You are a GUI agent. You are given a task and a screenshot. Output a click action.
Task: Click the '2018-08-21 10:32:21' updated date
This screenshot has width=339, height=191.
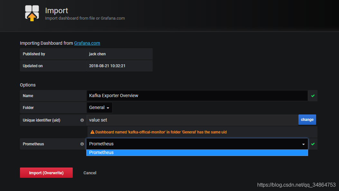[107, 66]
